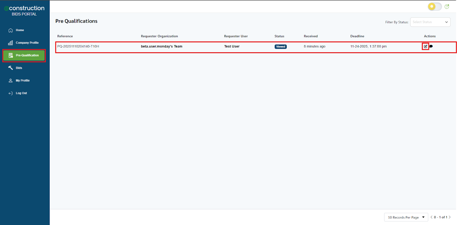Open the Bids section
Image resolution: width=457 pixels, height=225 pixels.
[19, 68]
